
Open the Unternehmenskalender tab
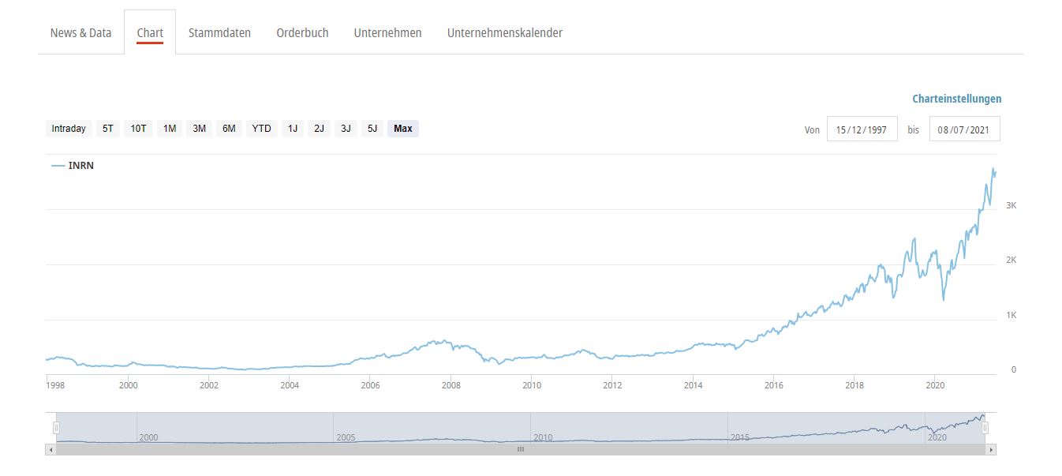504,33
